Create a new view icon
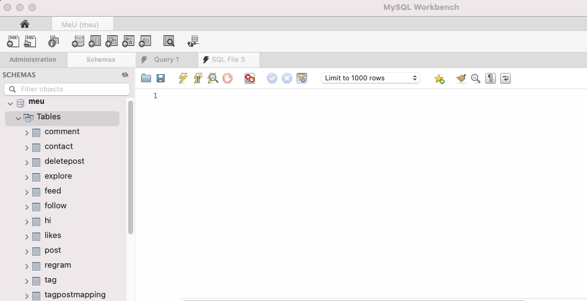Image resolution: width=587 pixels, height=301 pixels. (111, 41)
